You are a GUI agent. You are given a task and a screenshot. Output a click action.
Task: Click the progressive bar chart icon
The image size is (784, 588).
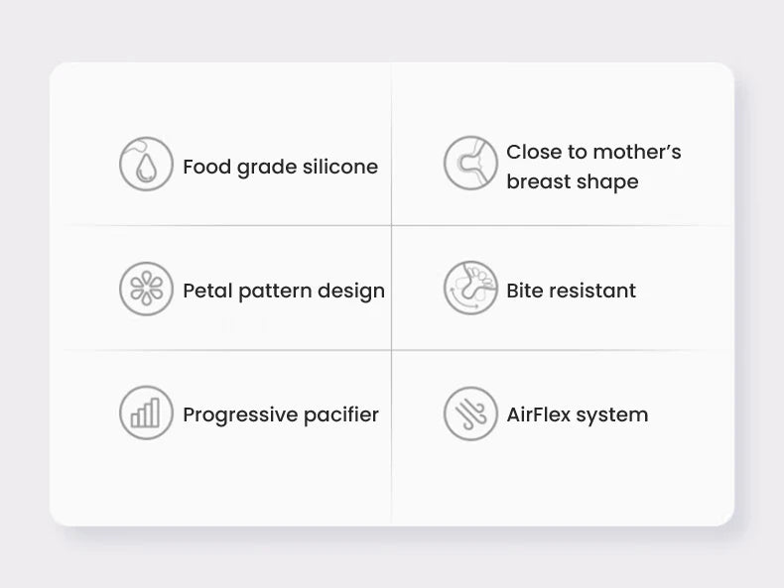[x=146, y=412]
